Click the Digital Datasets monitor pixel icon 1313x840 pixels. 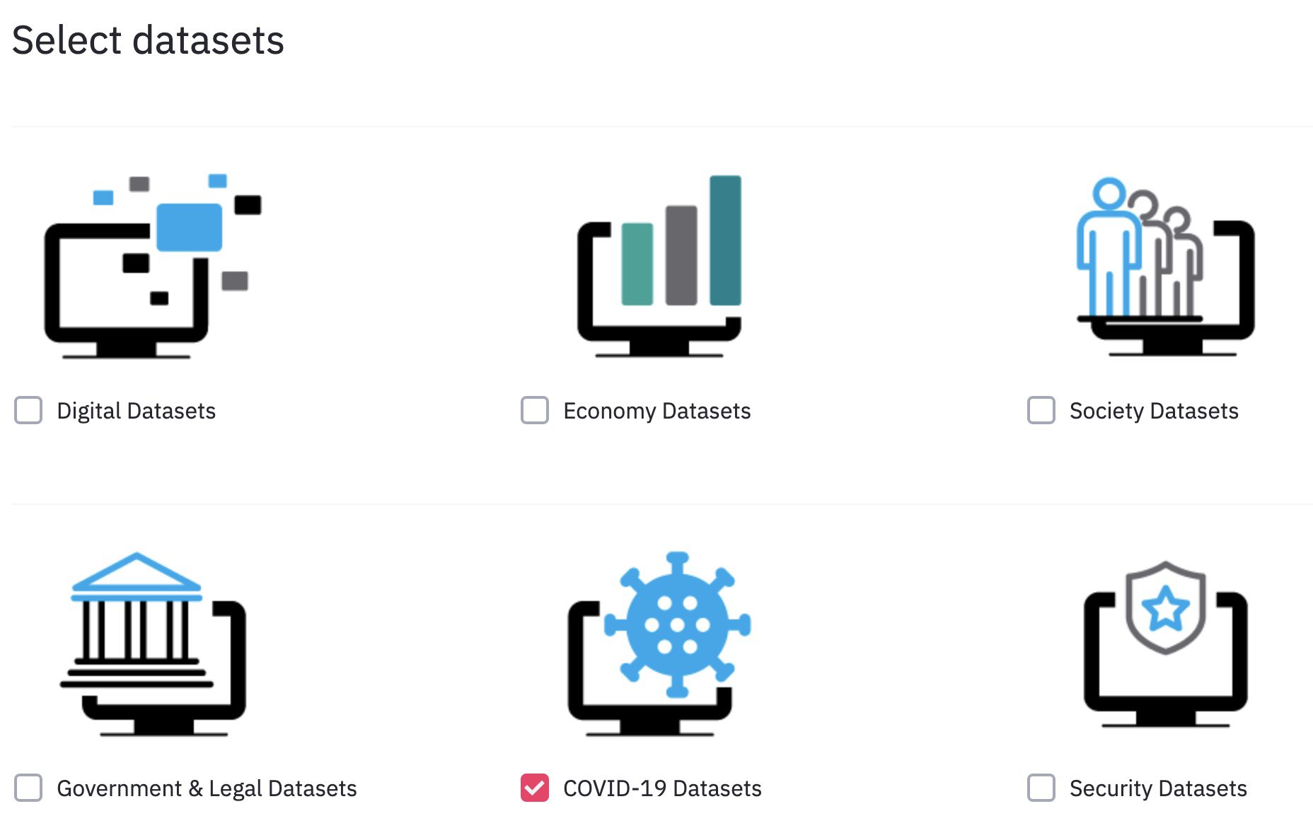tap(153, 266)
